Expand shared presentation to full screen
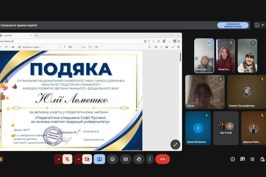 click(x=175, y=145)
